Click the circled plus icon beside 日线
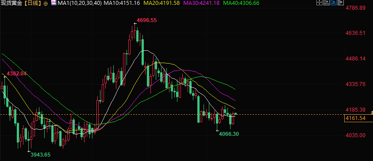 (x=46, y=4)
